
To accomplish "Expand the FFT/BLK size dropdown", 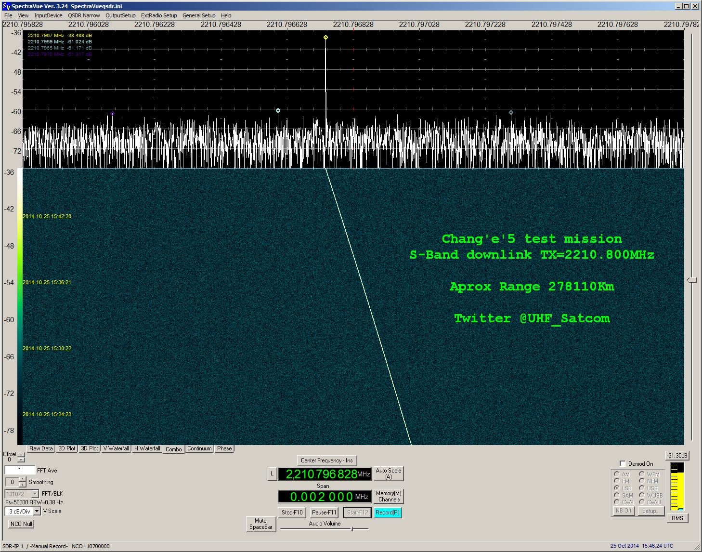I will (x=35, y=494).
